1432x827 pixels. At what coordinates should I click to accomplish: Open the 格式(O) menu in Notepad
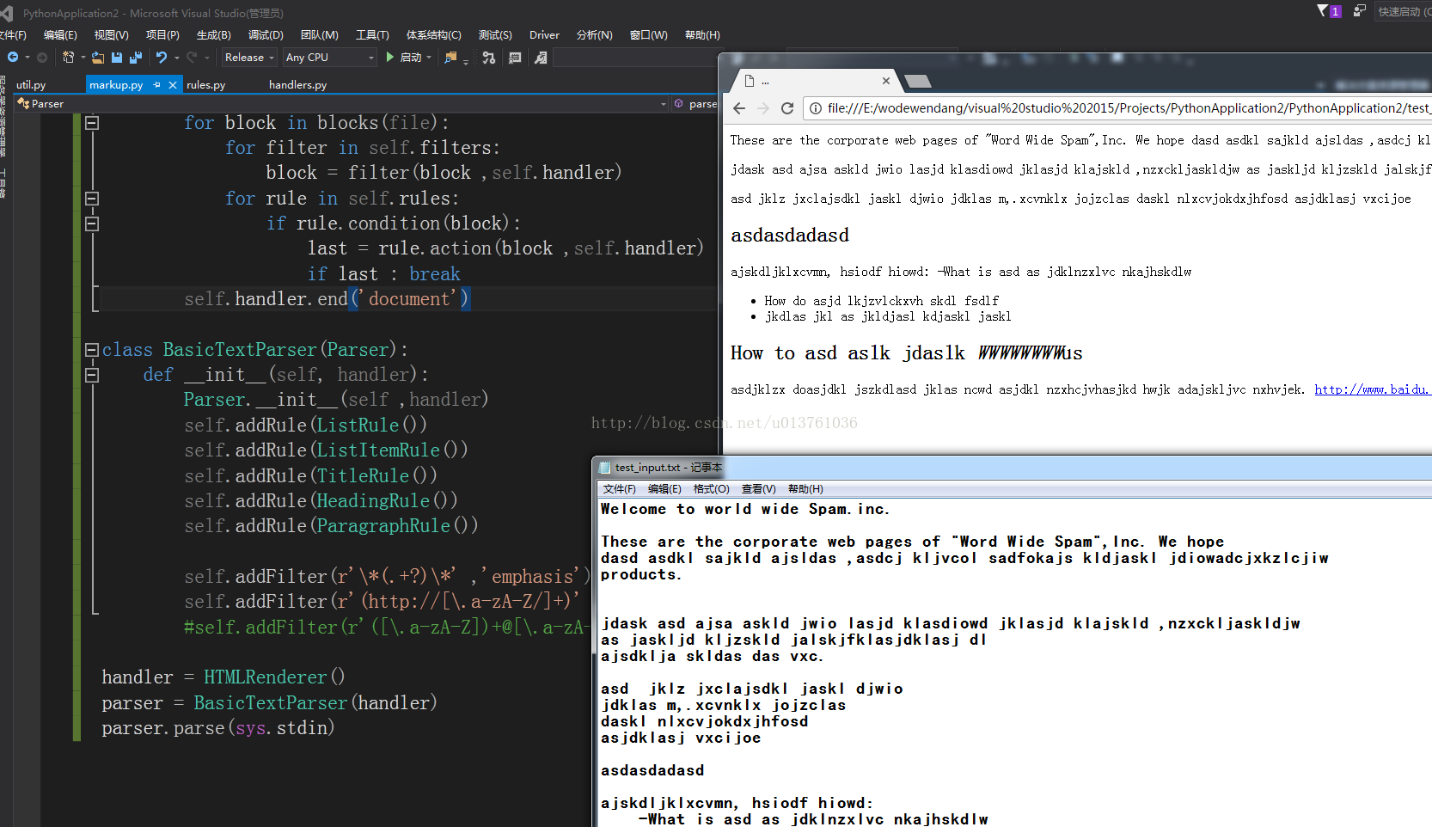(x=712, y=489)
